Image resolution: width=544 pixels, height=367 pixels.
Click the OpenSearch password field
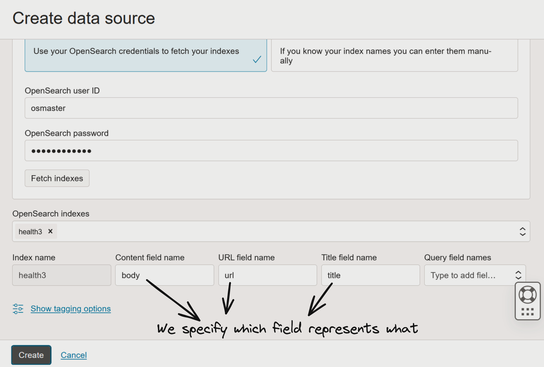(x=271, y=151)
